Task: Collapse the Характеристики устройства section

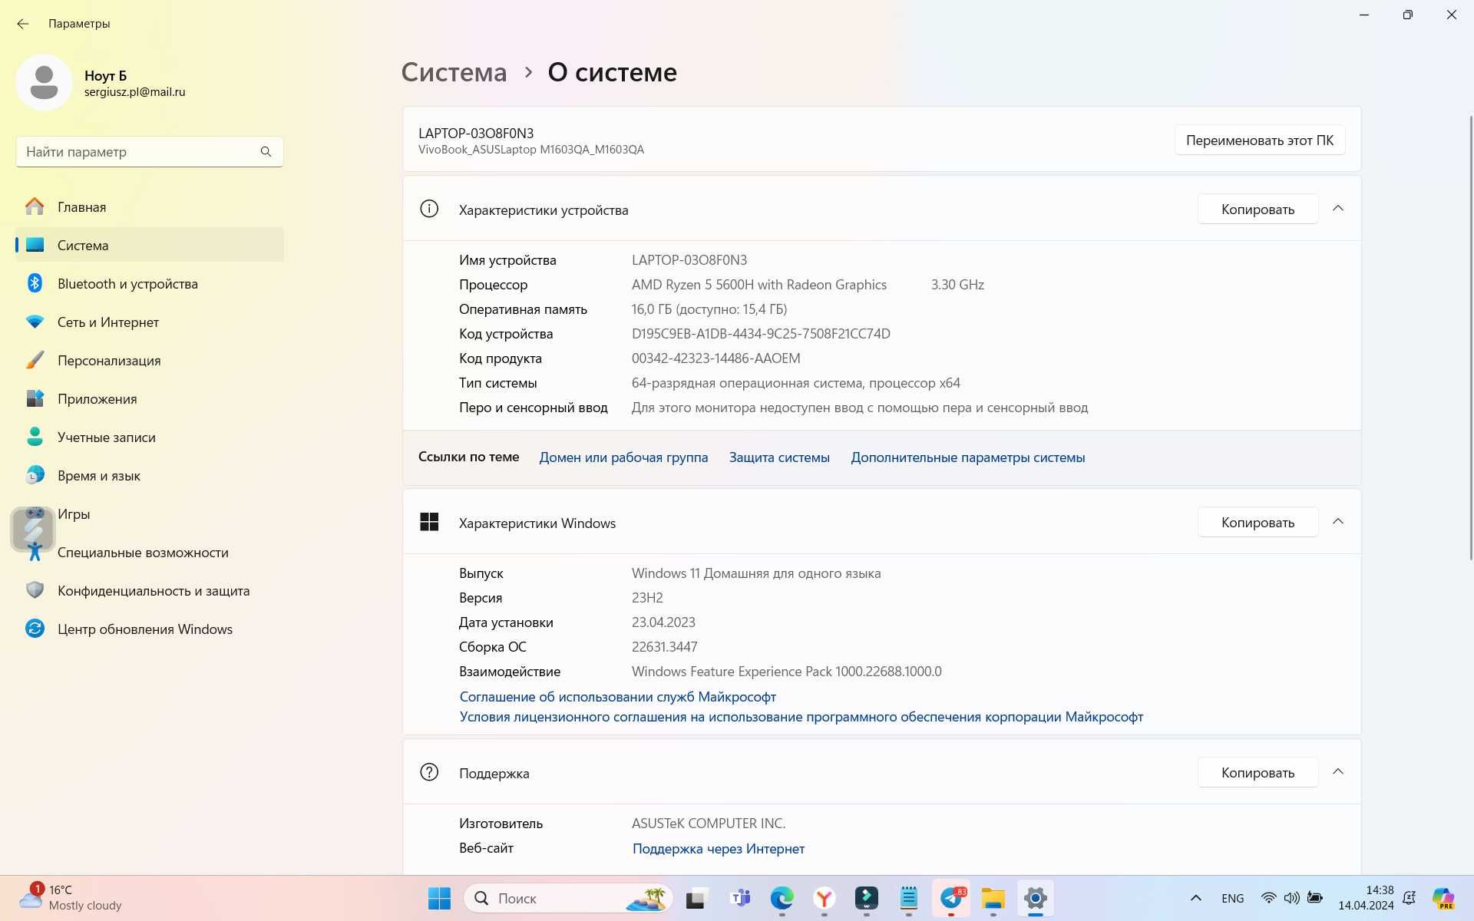Action: point(1338,209)
